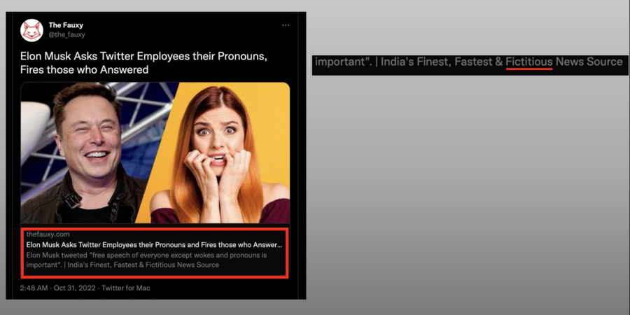Click The Fauxy fox avatar icon
The image size is (630, 315).
pyautogui.click(x=32, y=30)
